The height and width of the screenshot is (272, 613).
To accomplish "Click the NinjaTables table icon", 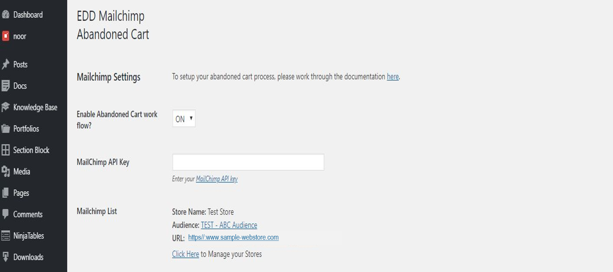I will [5, 235].
